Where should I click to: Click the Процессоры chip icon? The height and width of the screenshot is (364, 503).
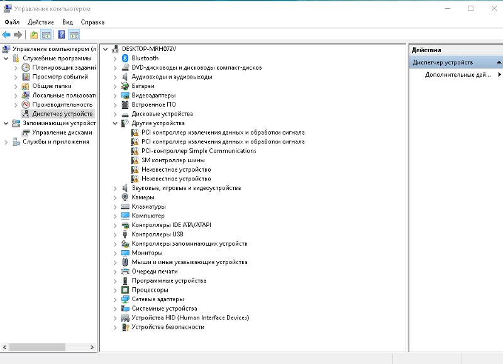[x=125, y=290]
